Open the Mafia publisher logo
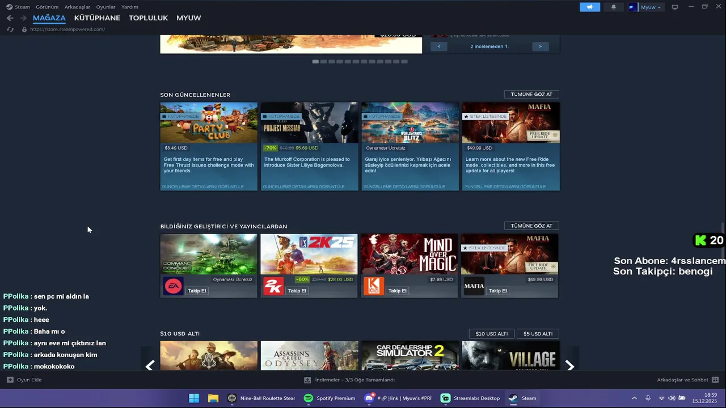 tap(474, 287)
